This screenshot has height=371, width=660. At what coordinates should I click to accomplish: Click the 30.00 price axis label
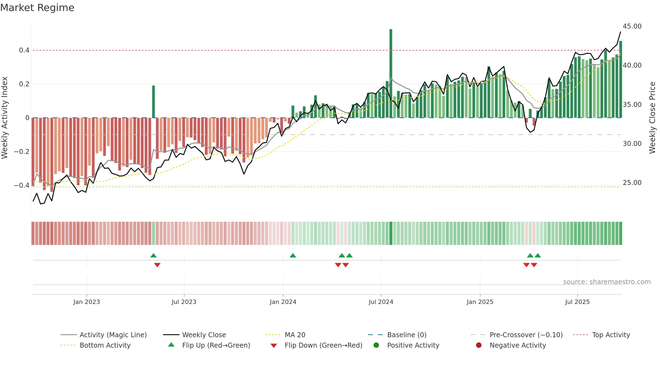click(x=632, y=143)
